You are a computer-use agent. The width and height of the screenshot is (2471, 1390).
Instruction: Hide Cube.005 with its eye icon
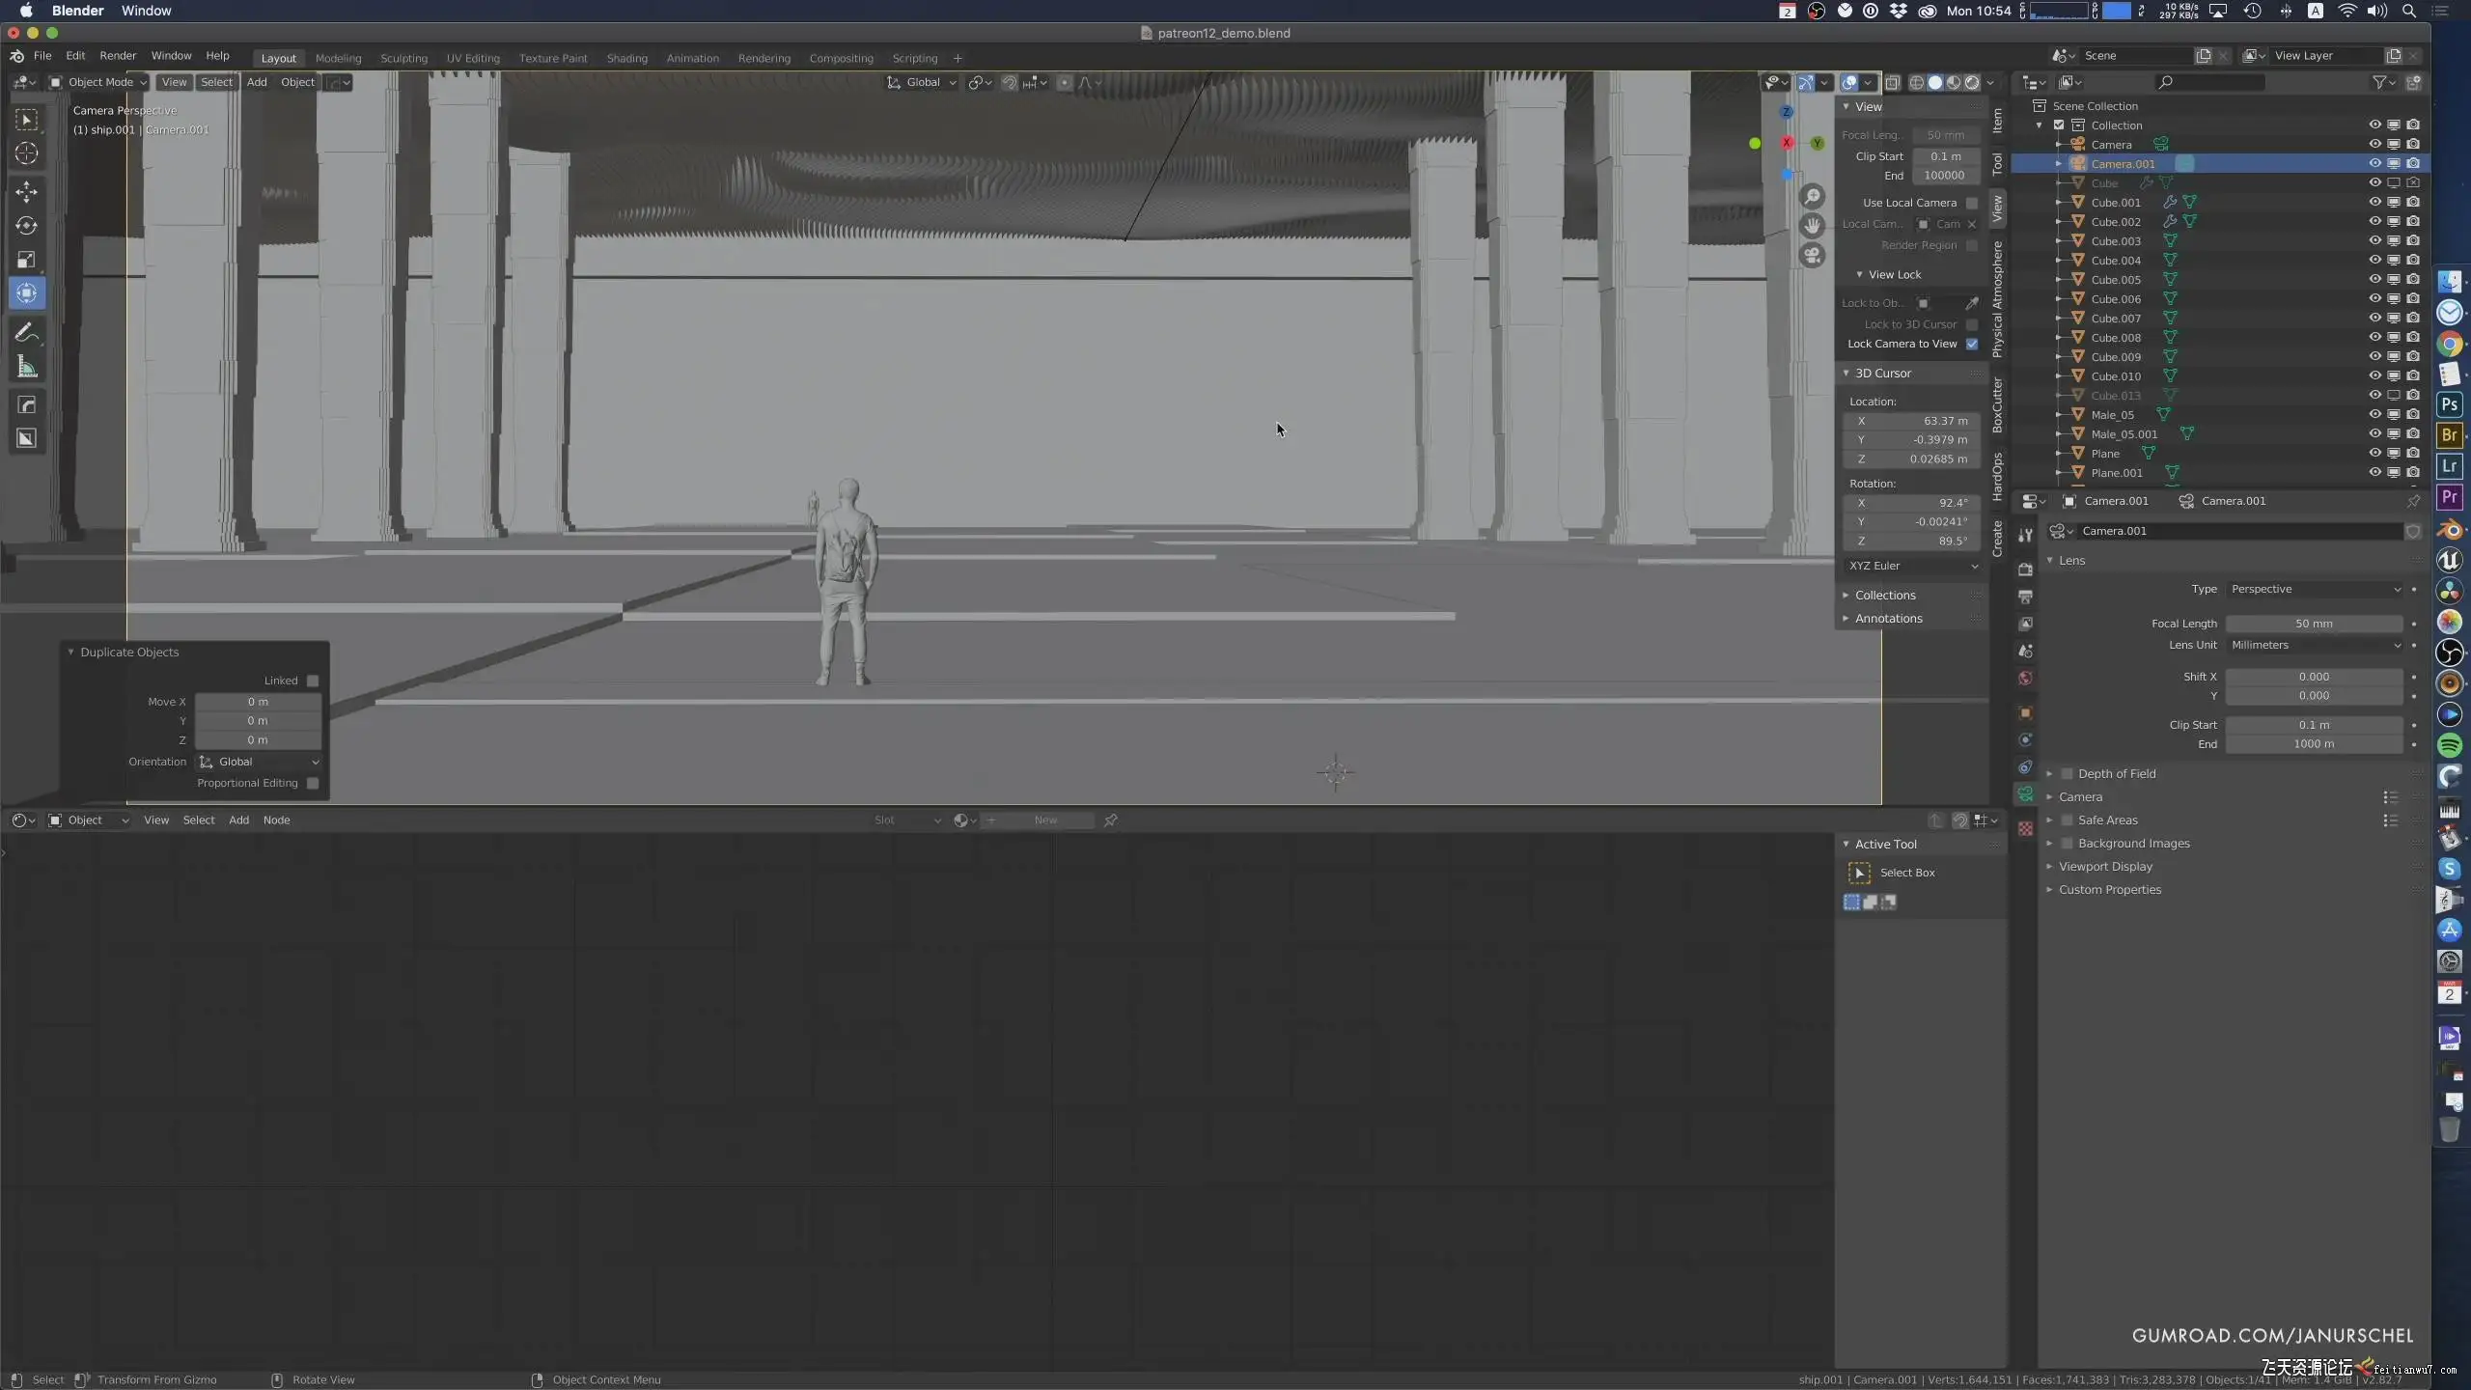click(x=2374, y=280)
